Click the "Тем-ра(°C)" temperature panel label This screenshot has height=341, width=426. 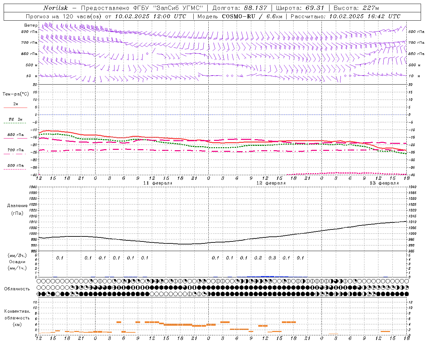(16, 94)
